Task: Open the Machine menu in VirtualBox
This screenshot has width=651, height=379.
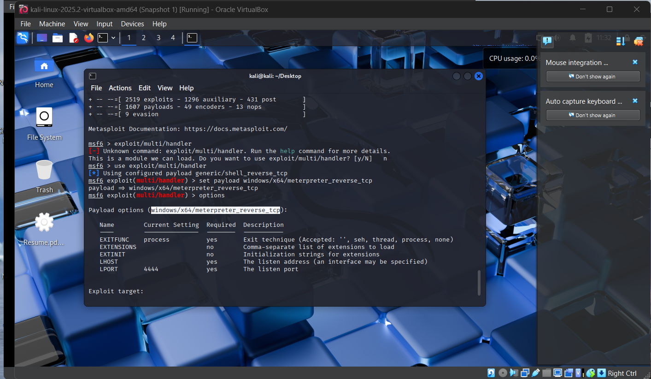Action: 52,24
